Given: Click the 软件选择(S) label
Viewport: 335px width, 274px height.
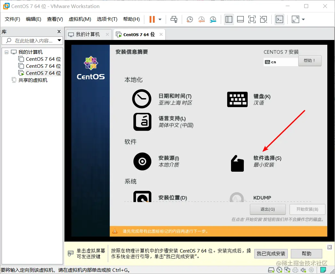Looking at the screenshot, I should tap(267, 158).
